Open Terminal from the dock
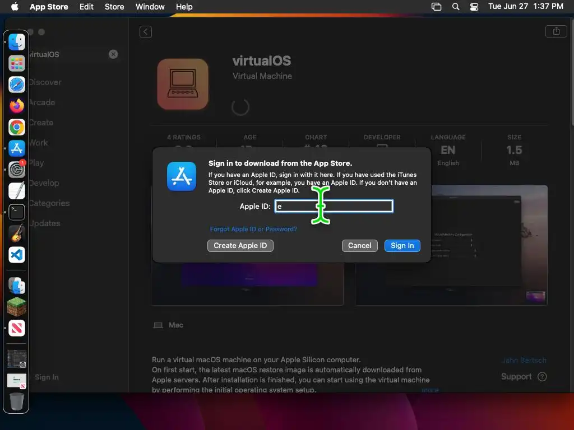574x430 pixels. click(17, 212)
